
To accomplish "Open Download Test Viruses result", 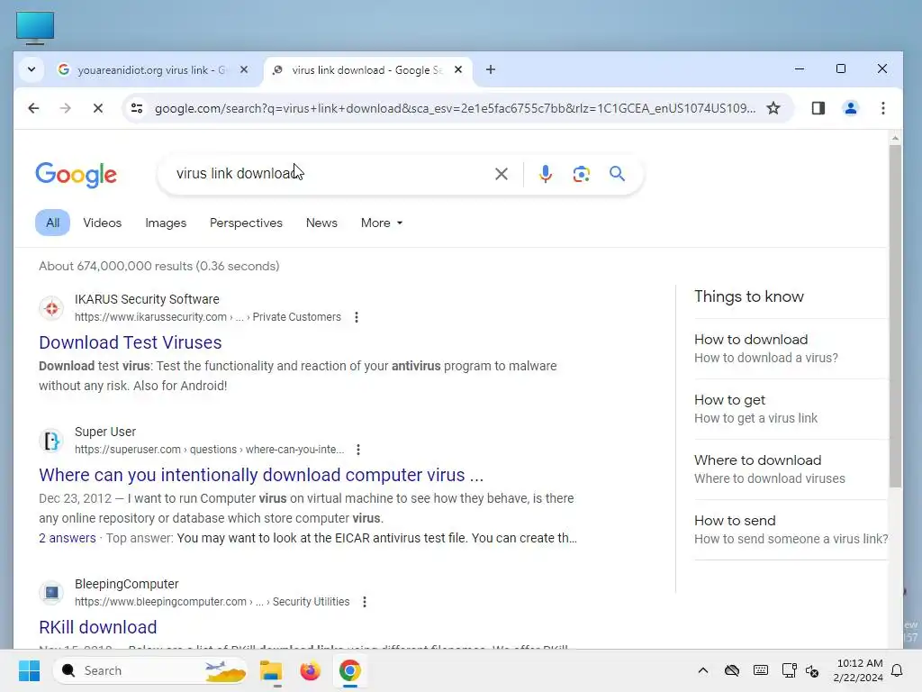I will click(130, 342).
